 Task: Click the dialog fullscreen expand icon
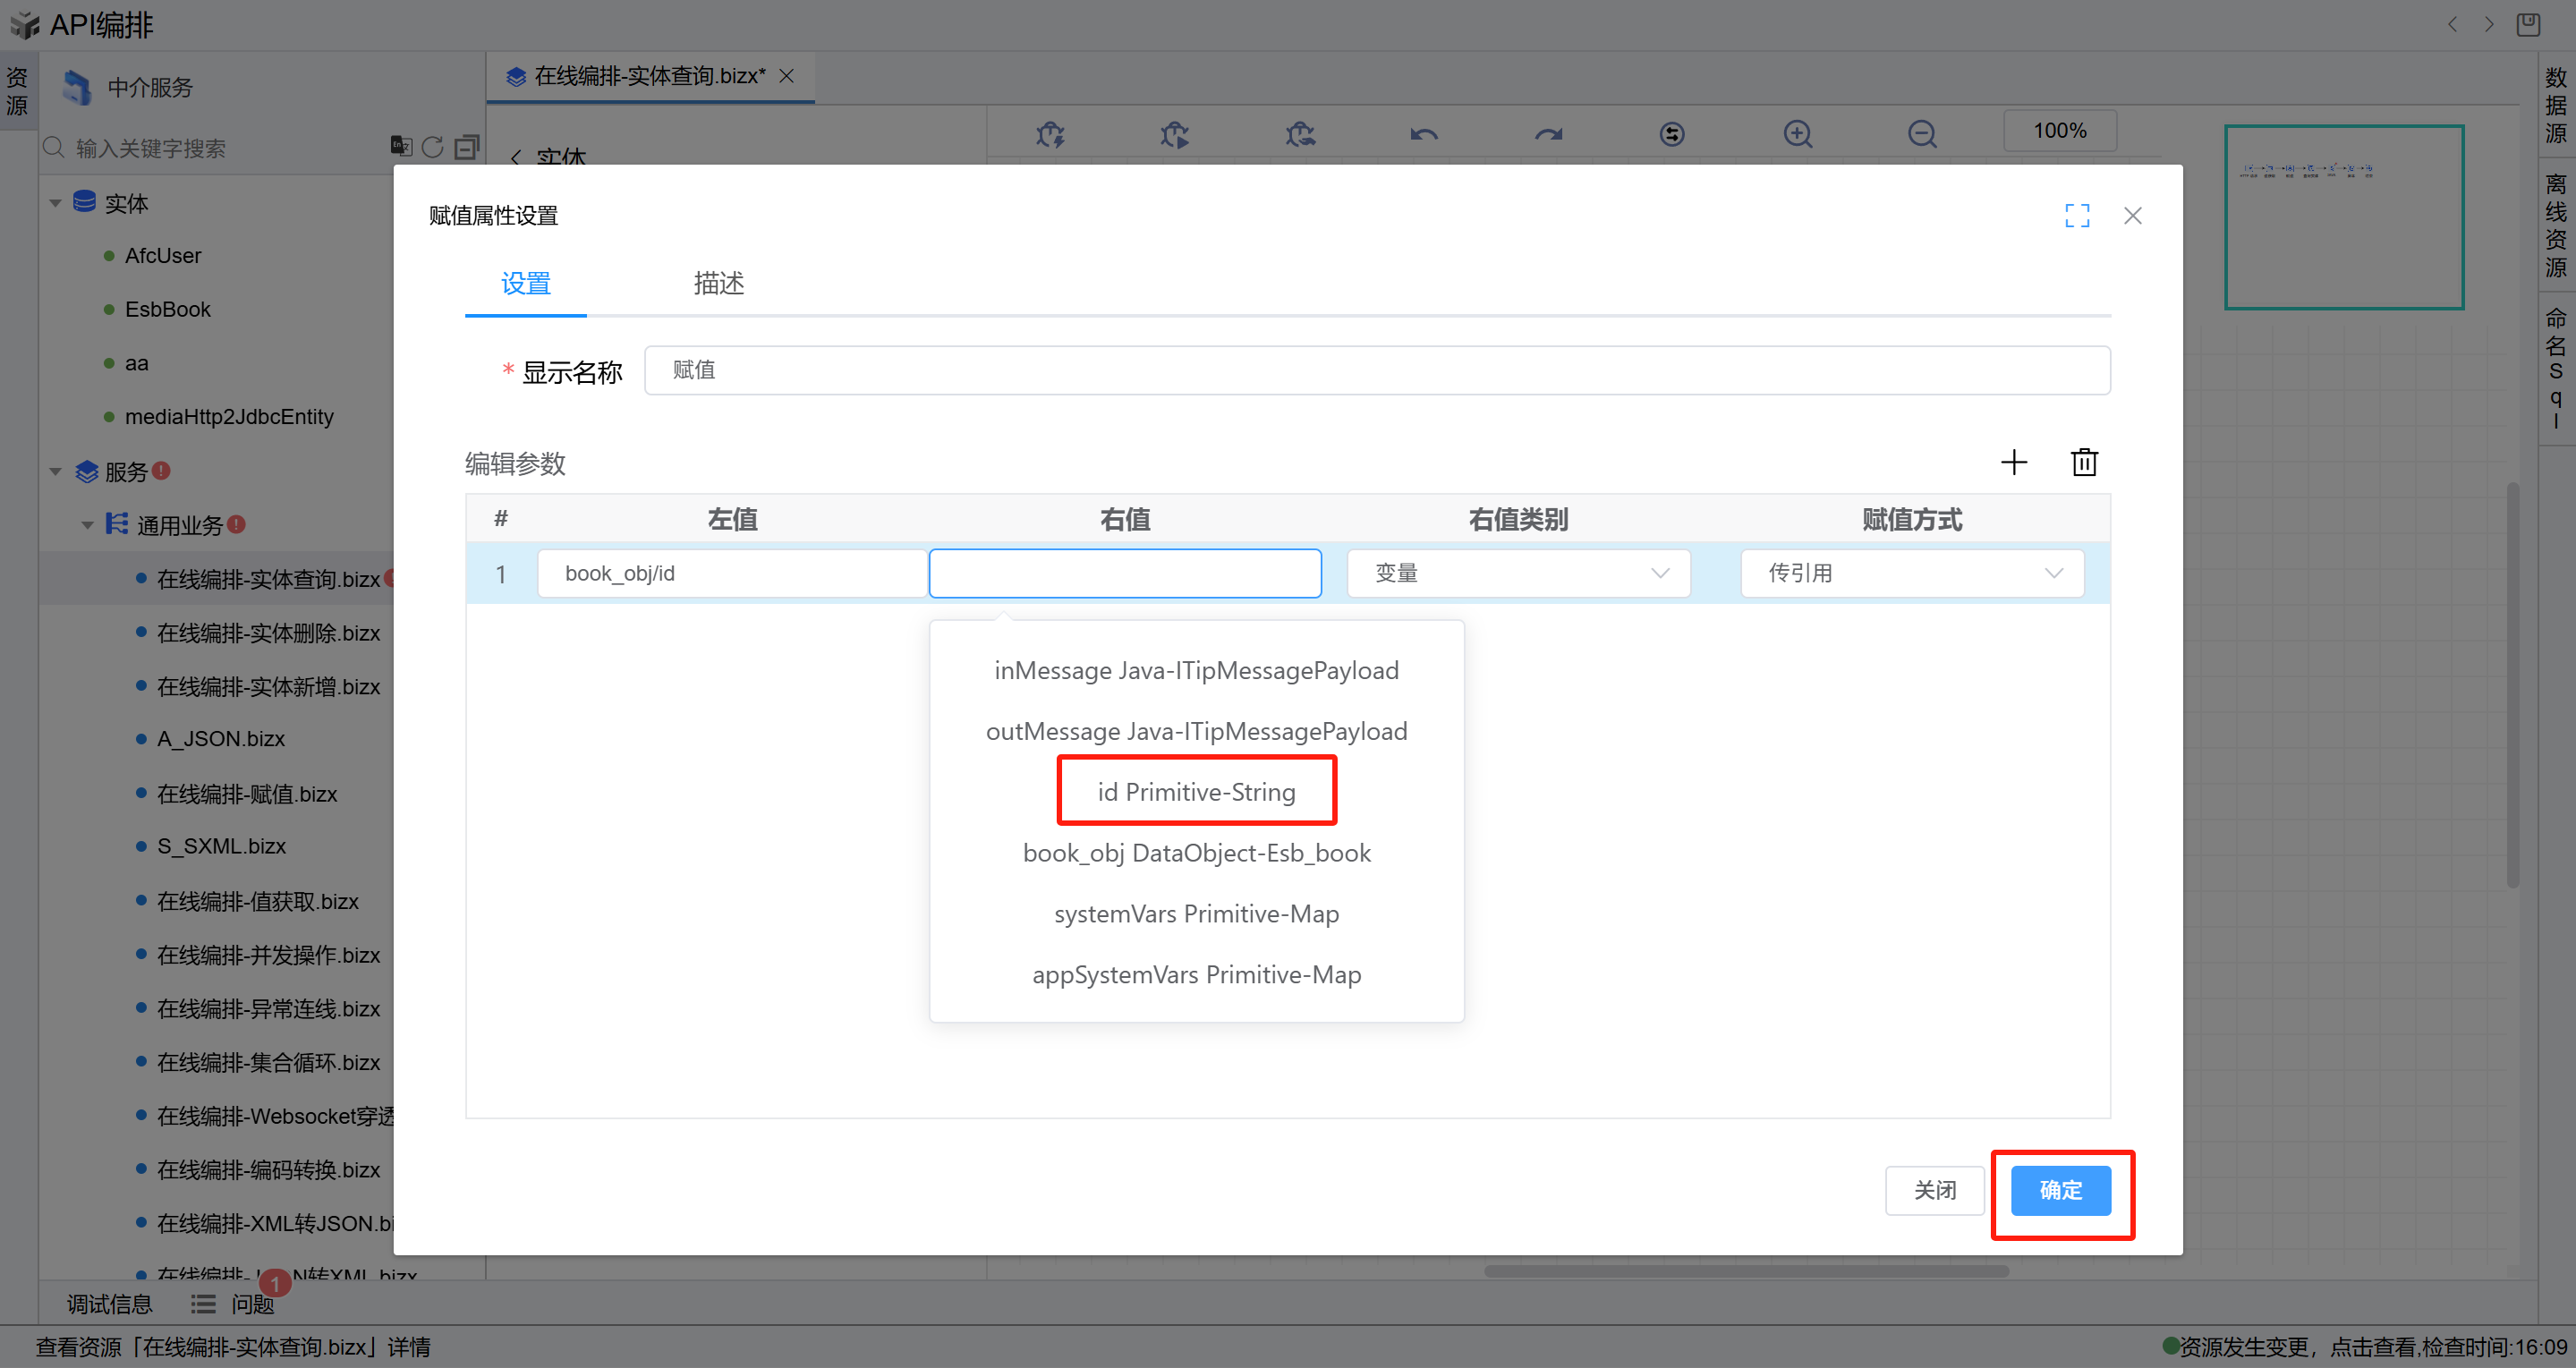[2077, 216]
